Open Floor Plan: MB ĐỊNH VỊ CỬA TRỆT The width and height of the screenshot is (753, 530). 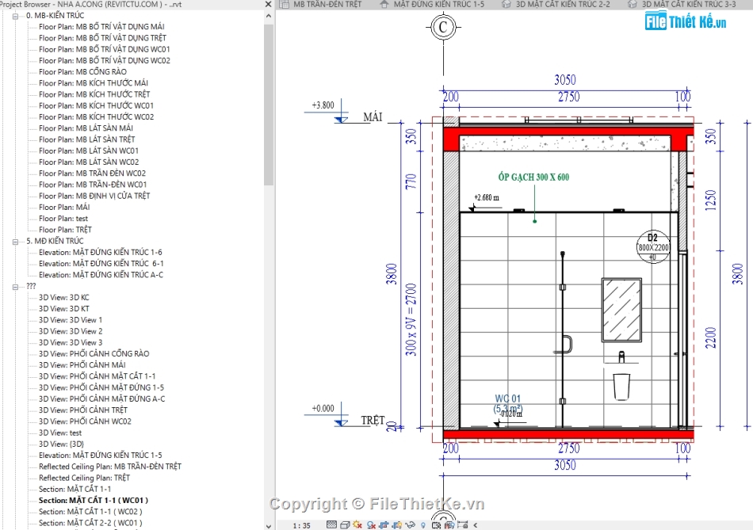94,196
